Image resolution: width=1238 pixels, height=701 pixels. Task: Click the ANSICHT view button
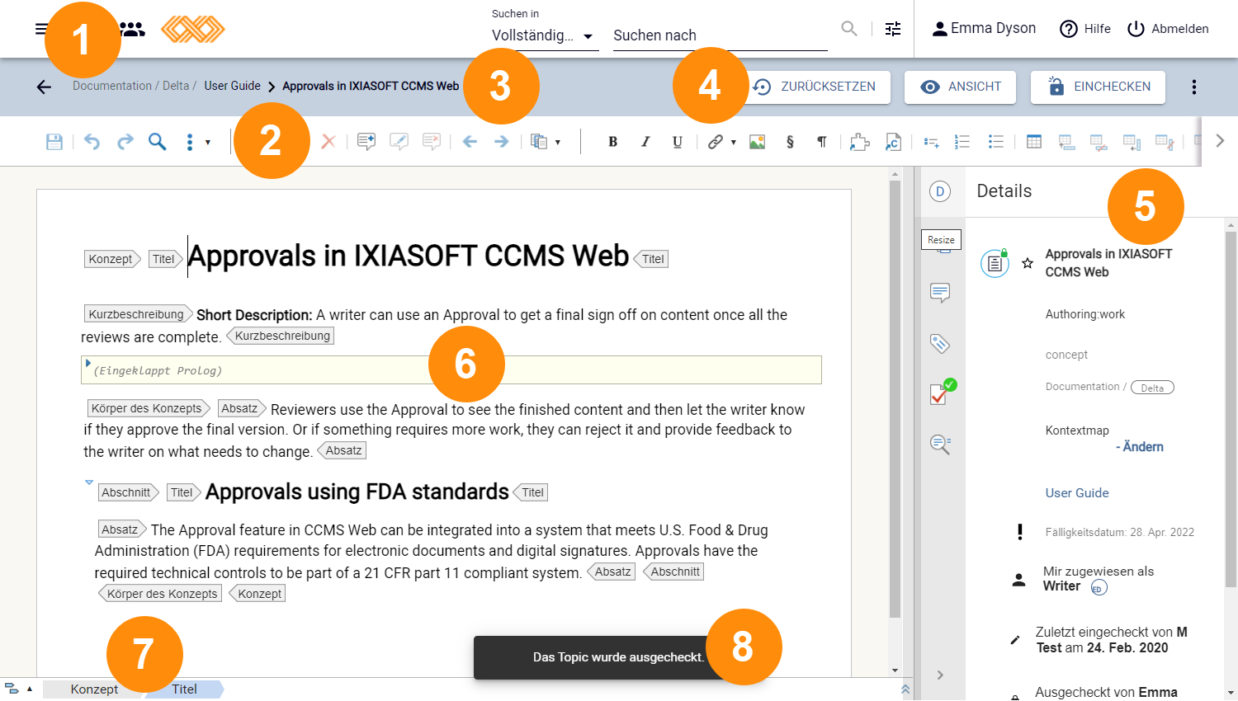coord(960,87)
